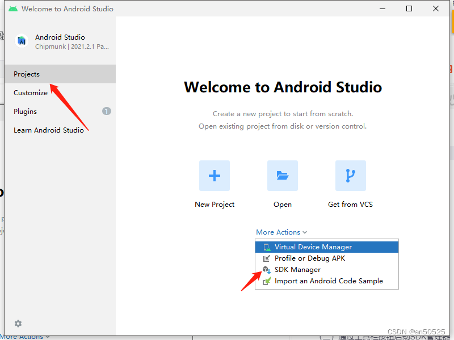Choose SDK Manager from More Actions
The image size is (454, 340).
[x=327, y=270]
